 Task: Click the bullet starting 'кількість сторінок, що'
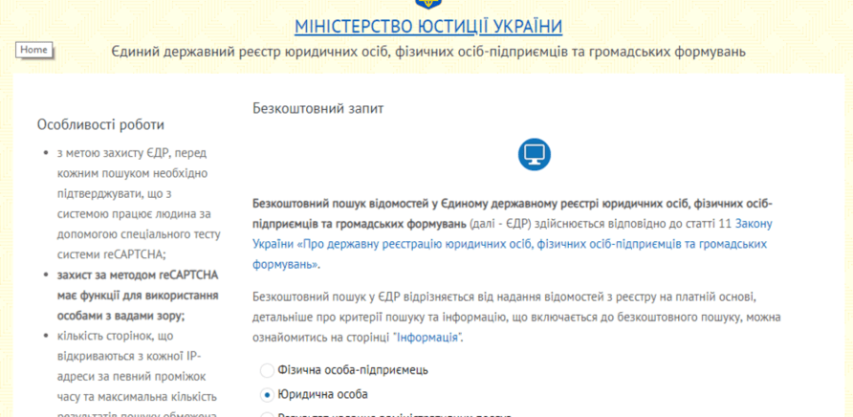pyautogui.click(x=137, y=373)
